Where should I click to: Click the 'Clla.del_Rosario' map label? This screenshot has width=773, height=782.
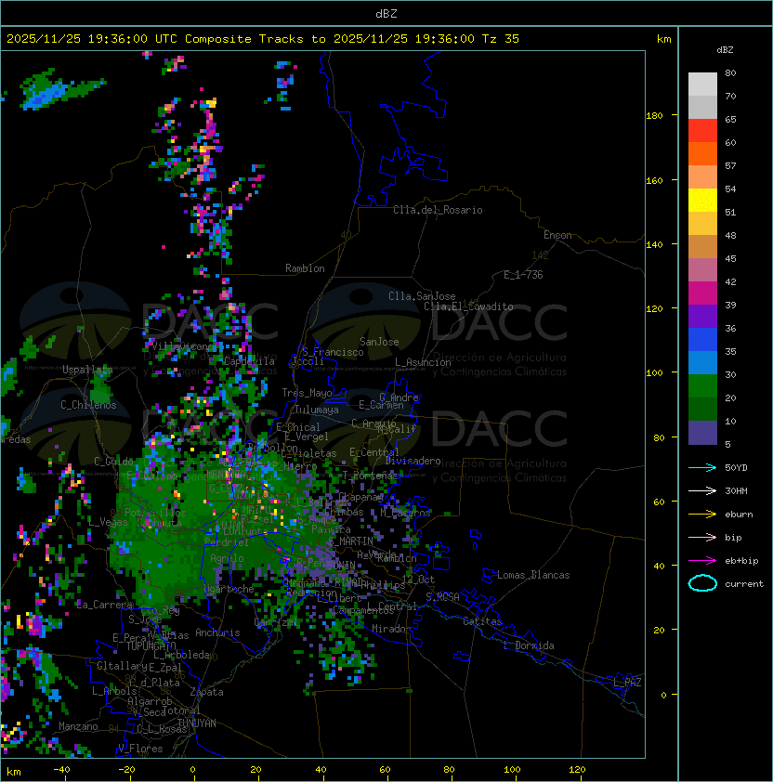click(x=438, y=210)
